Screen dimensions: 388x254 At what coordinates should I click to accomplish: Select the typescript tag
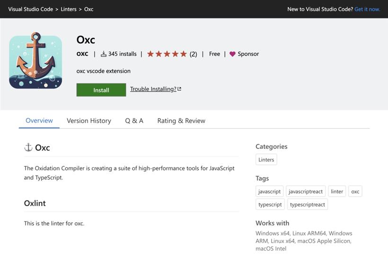pyautogui.click(x=270, y=204)
